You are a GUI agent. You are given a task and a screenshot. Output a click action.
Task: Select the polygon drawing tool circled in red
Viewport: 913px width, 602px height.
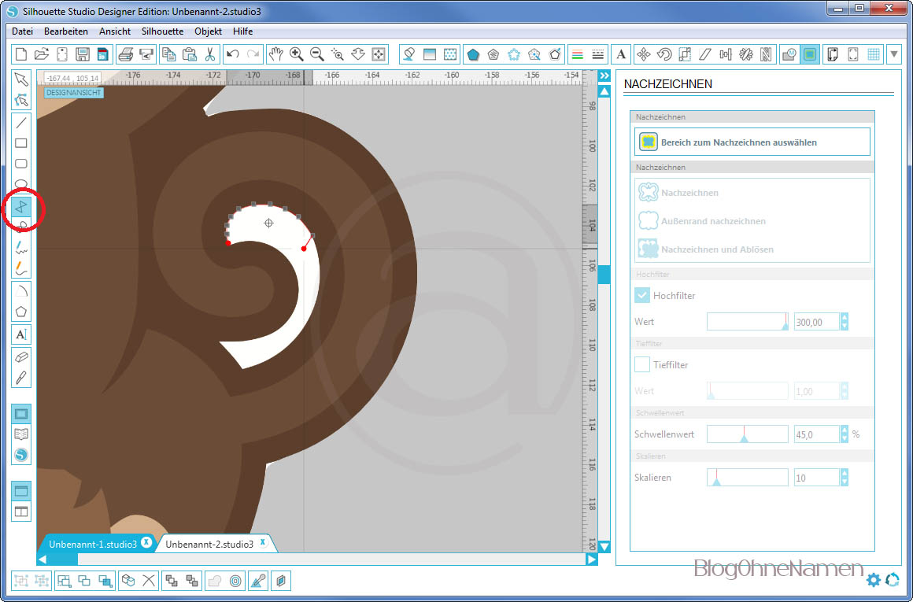(x=22, y=206)
